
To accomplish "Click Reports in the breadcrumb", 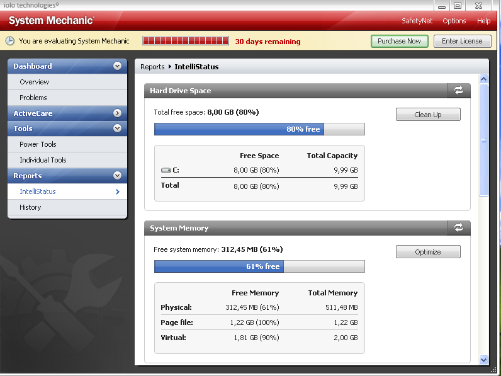I will pyautogui.click(x=152, y=67).
